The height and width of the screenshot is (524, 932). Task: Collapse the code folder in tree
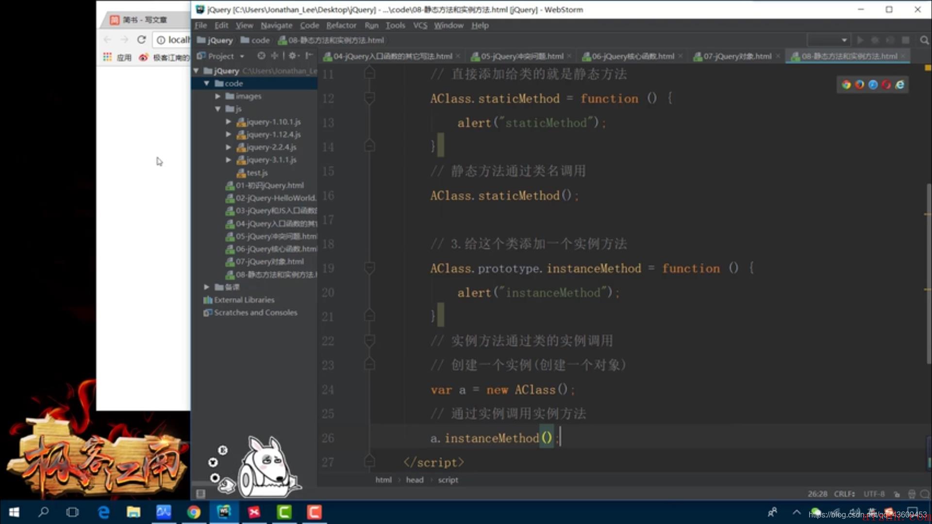(207, 83)
